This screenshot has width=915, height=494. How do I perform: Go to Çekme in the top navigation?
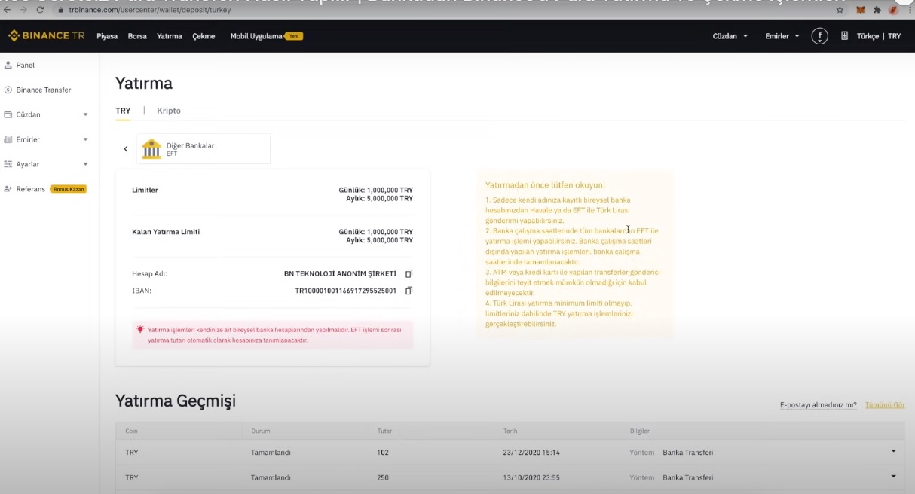pyautogui.click(x=204, y=36)
